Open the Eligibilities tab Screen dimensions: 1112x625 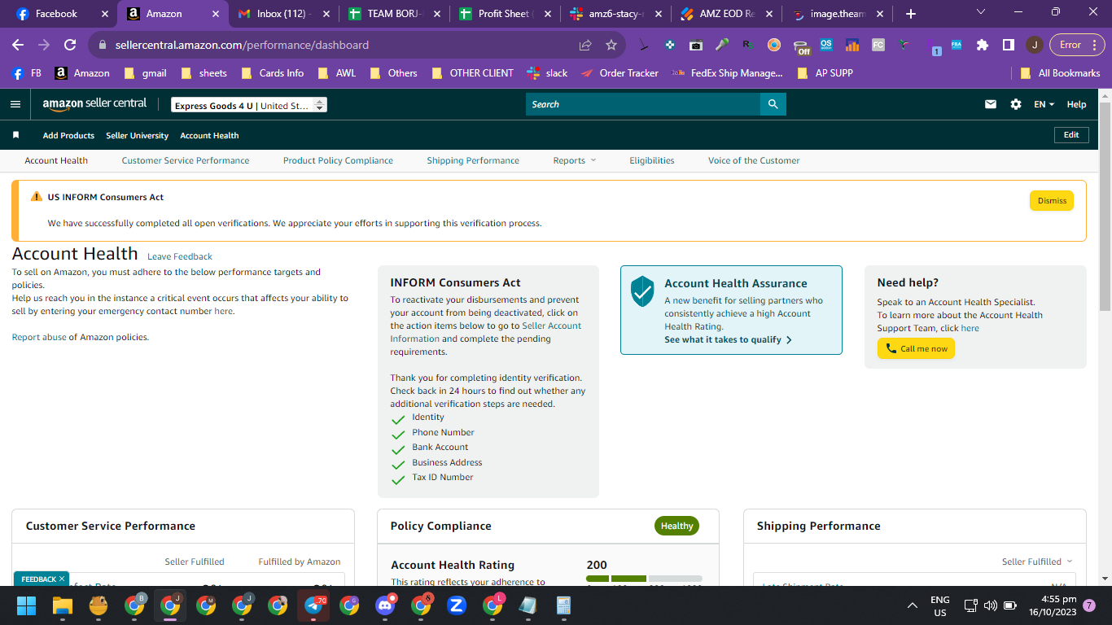(652, 160)
